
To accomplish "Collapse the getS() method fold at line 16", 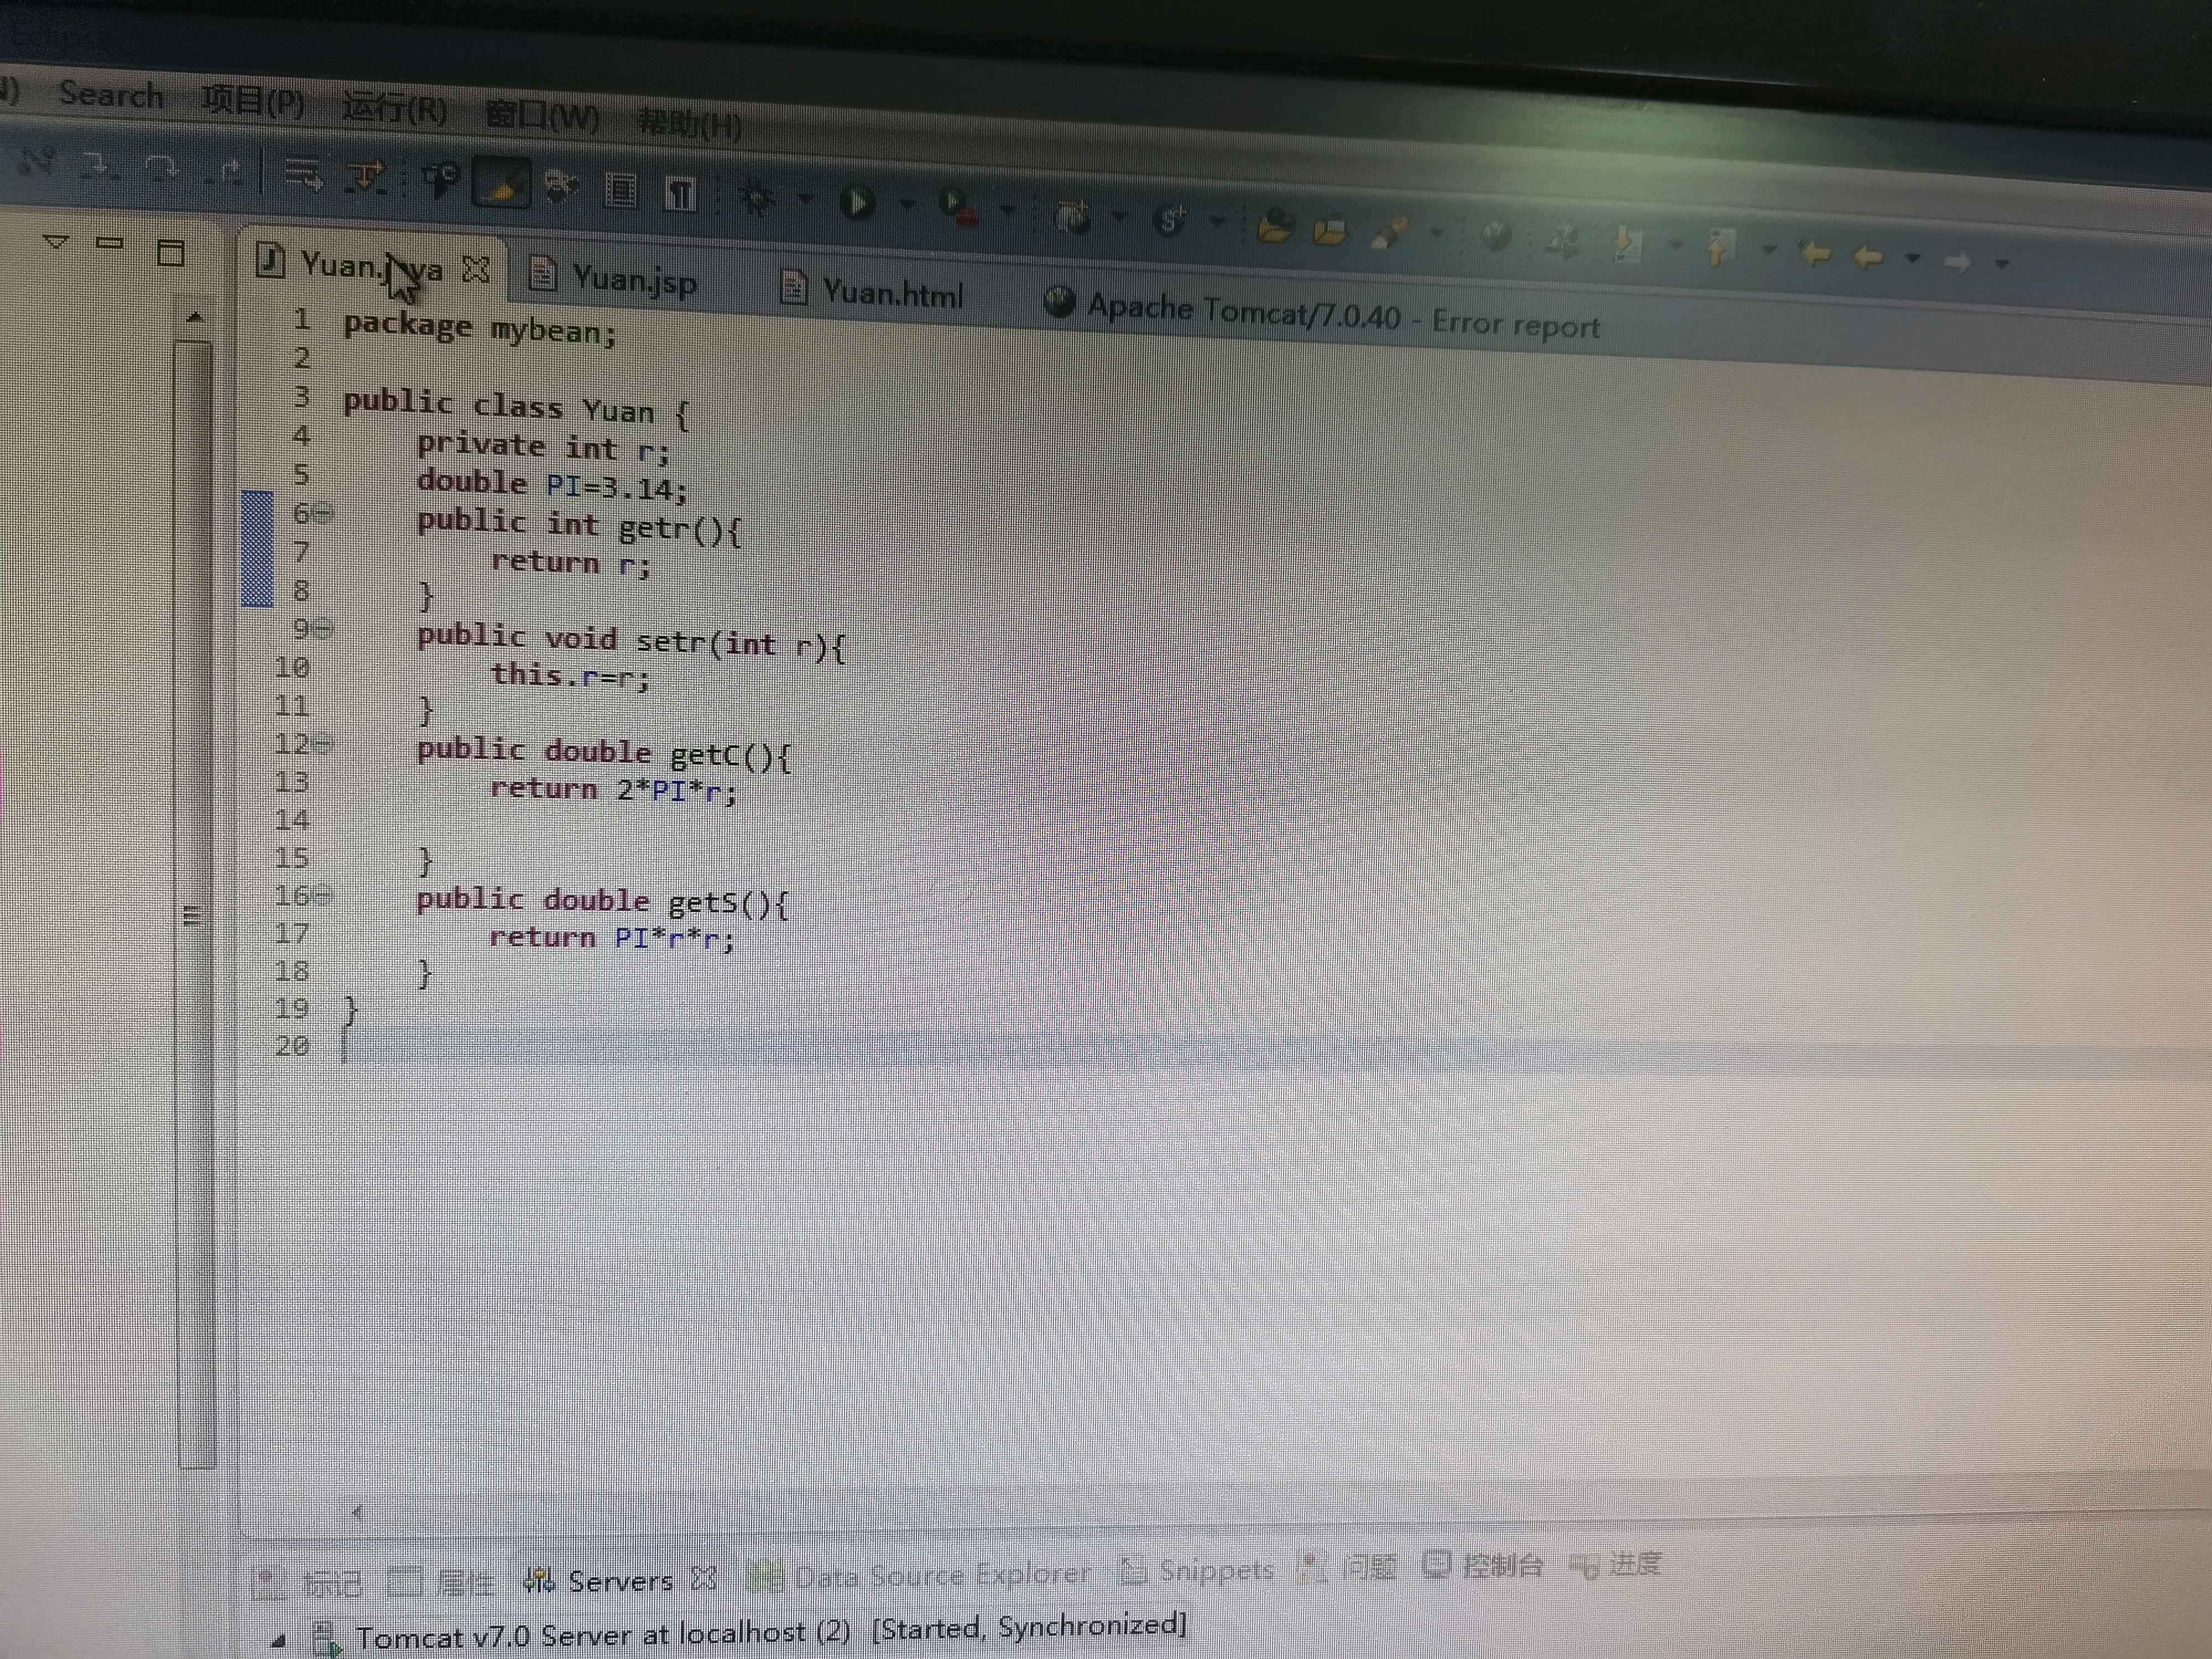I will 324,895.
